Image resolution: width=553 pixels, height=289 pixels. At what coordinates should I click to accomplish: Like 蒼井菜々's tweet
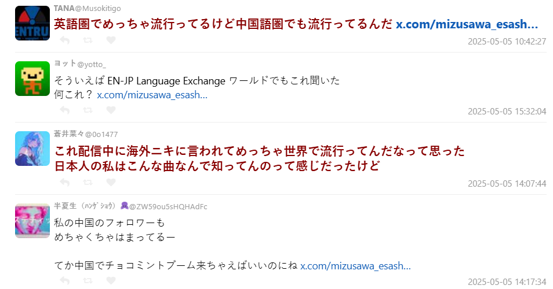point(111,183)
